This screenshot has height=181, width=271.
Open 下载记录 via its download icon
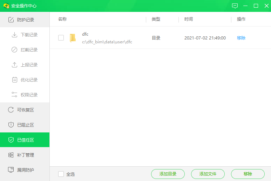[x=14, y=35]
